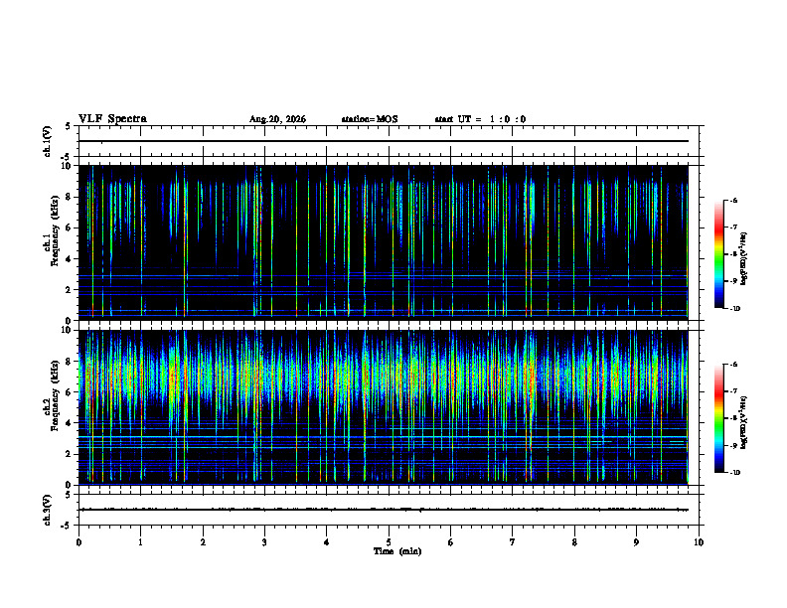Image resolution: width=787 pixels, height=608 pixels.
Task: Click the "-10" label on ch.2 colorbar
Action: 734,472
